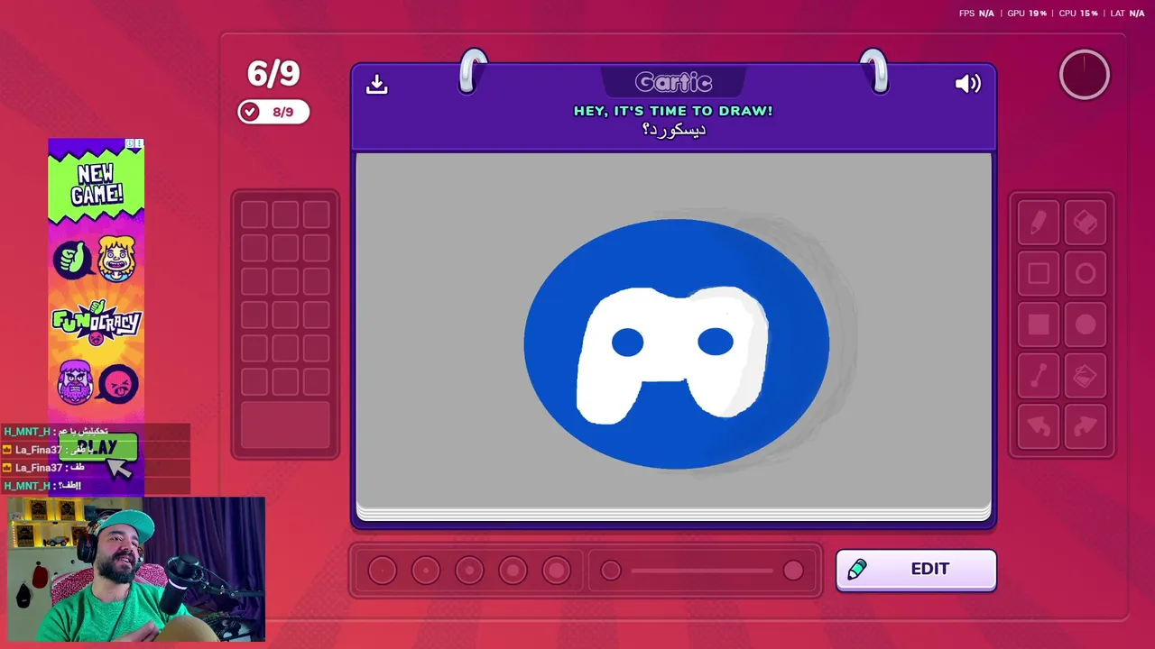Click the 8/9 players done indicator
The image size is (1155, 649).
[x=273, y=112]
